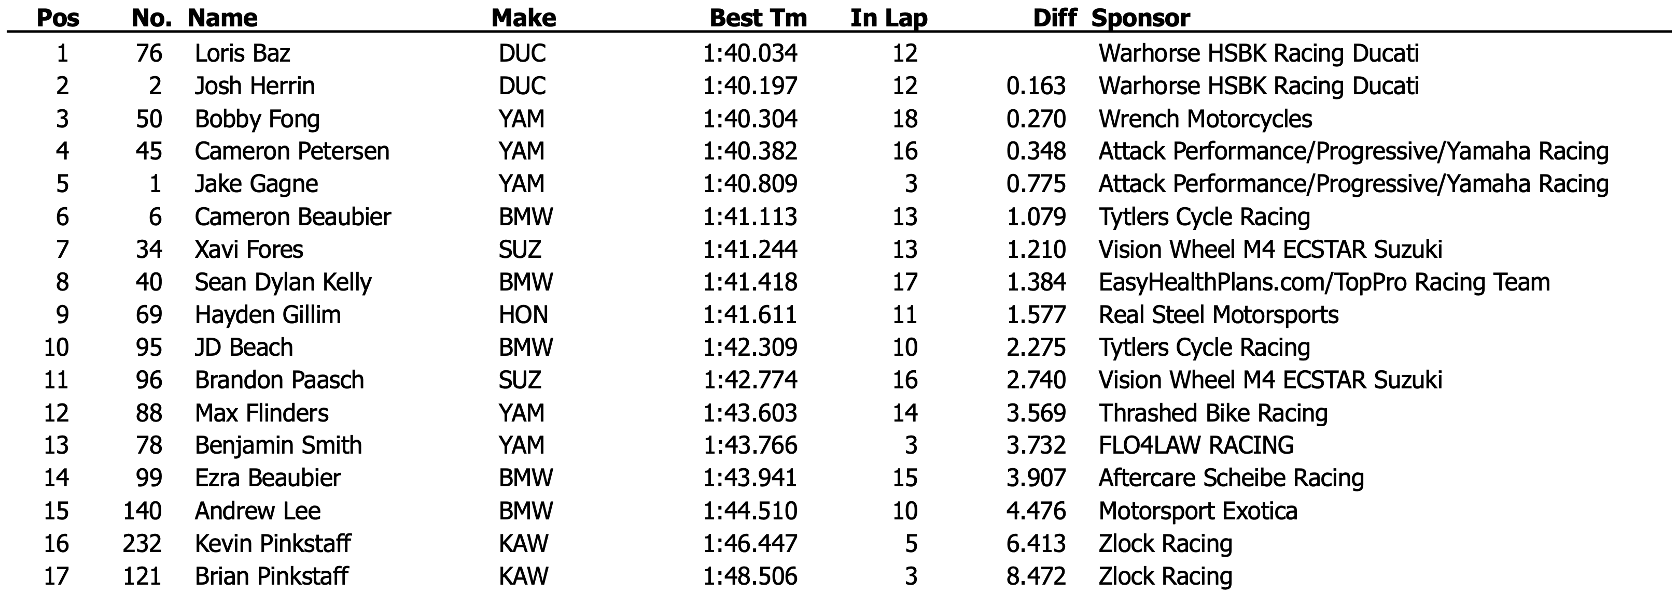Click the Name column header
The image size is (1677, 609).
coord(222,18)
